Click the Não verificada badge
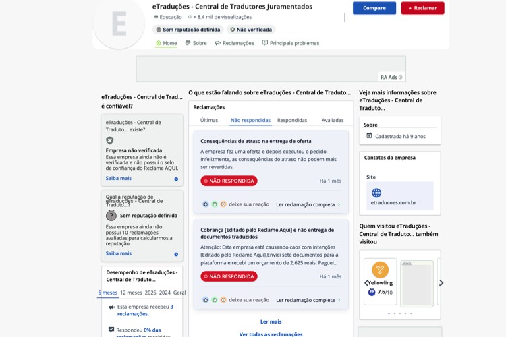Screen dimensions: 506x337 coord(251,30)
